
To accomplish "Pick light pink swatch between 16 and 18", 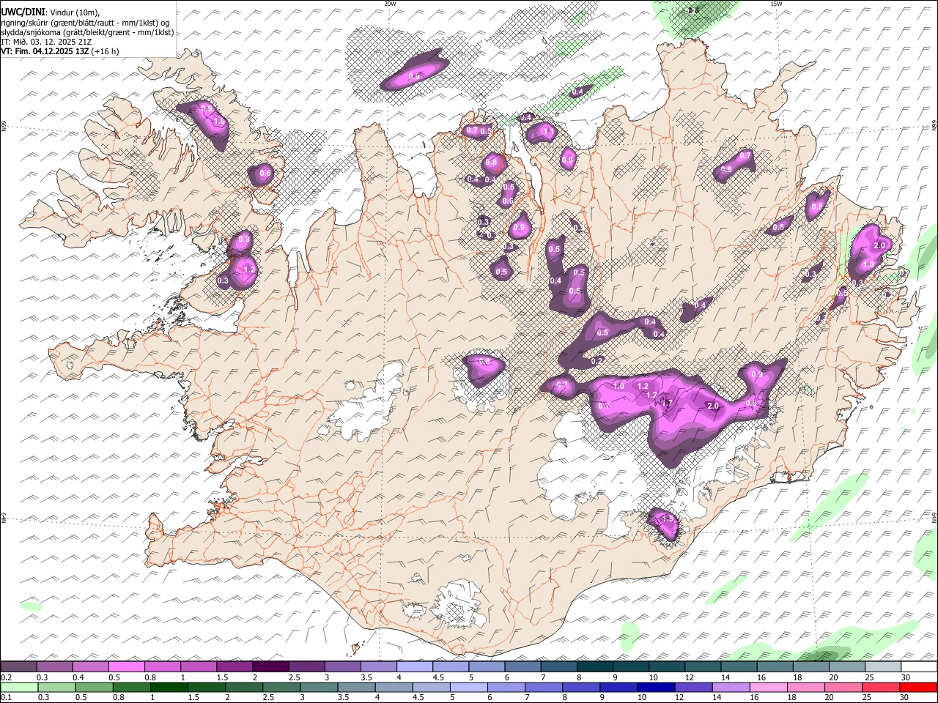I will click(769, 688).
